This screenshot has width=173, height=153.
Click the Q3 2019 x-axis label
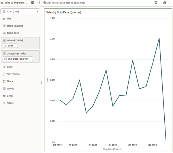click(x=57, y=145)
